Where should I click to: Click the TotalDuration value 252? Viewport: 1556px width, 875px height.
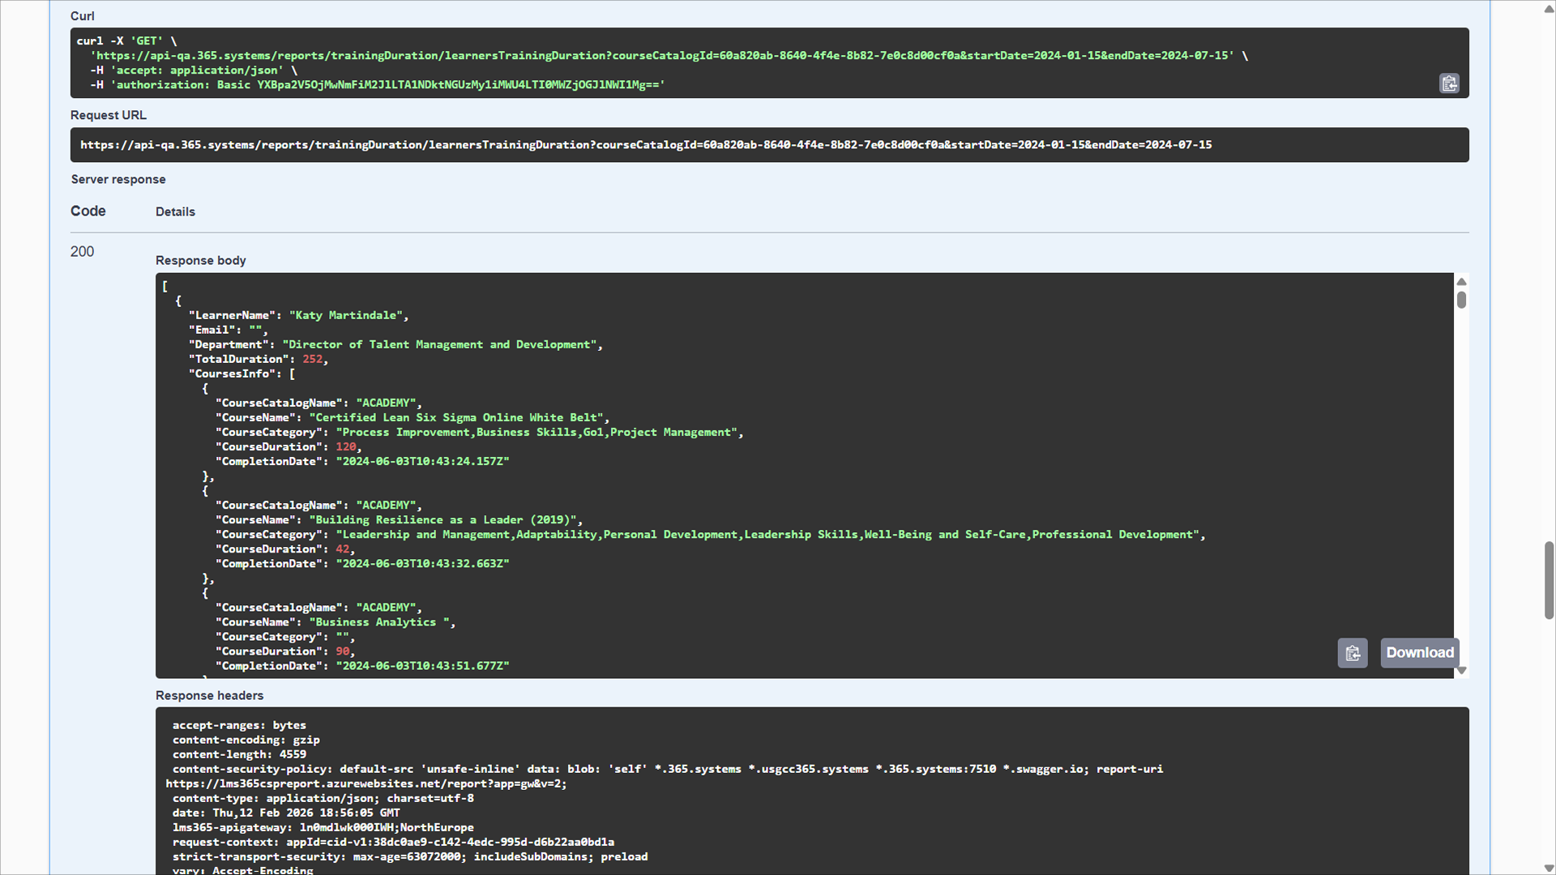(x=312, y=360)
